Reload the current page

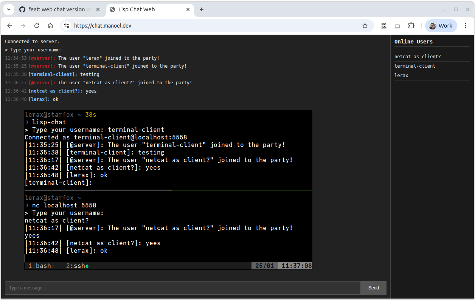tap(37, 26)
